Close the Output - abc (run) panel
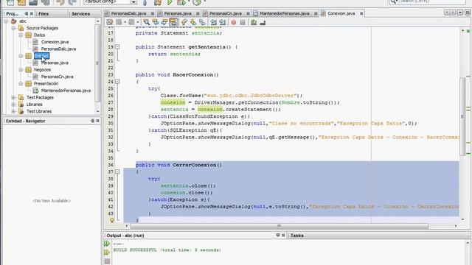This screenshot has width=472, height=265. [283, 236]
